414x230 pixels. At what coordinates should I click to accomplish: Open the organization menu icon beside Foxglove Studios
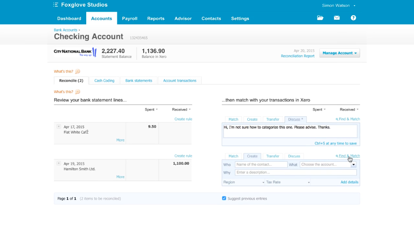[55, 5]
